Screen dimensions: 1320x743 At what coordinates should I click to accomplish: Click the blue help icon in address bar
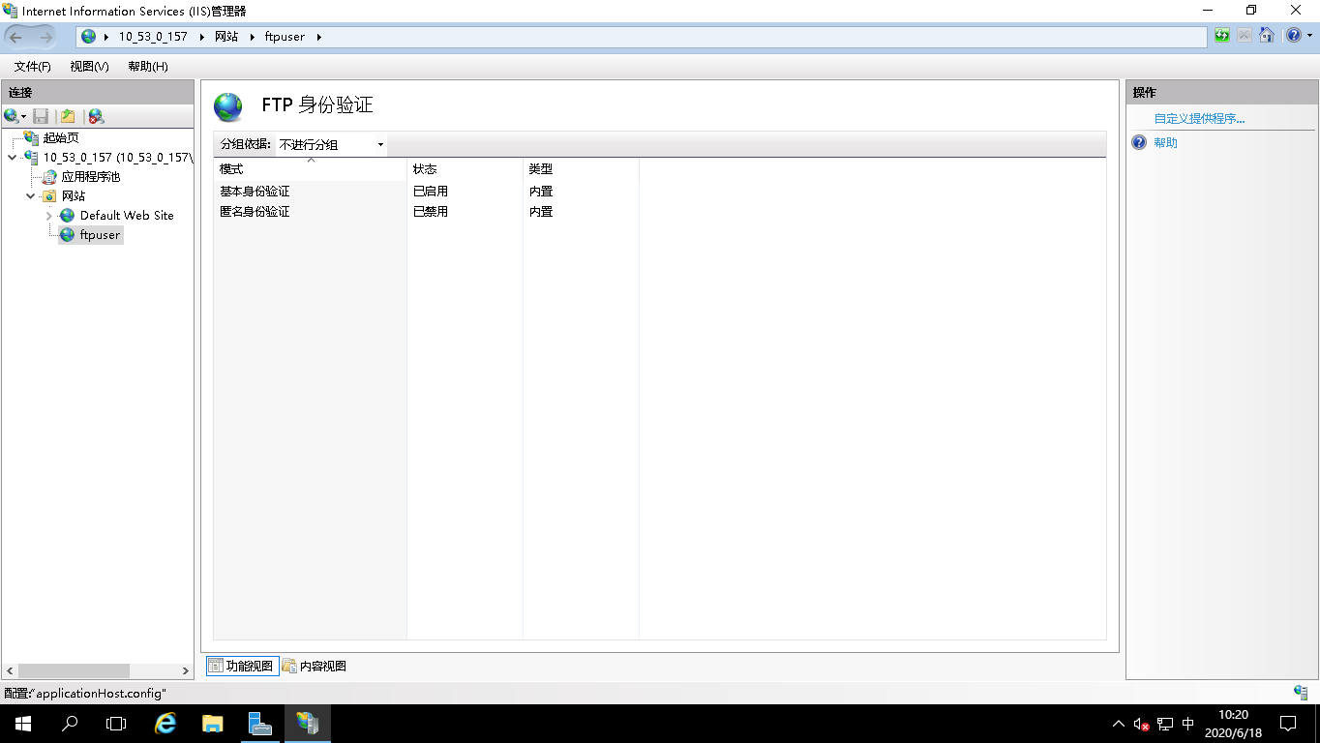(1293, 36)
